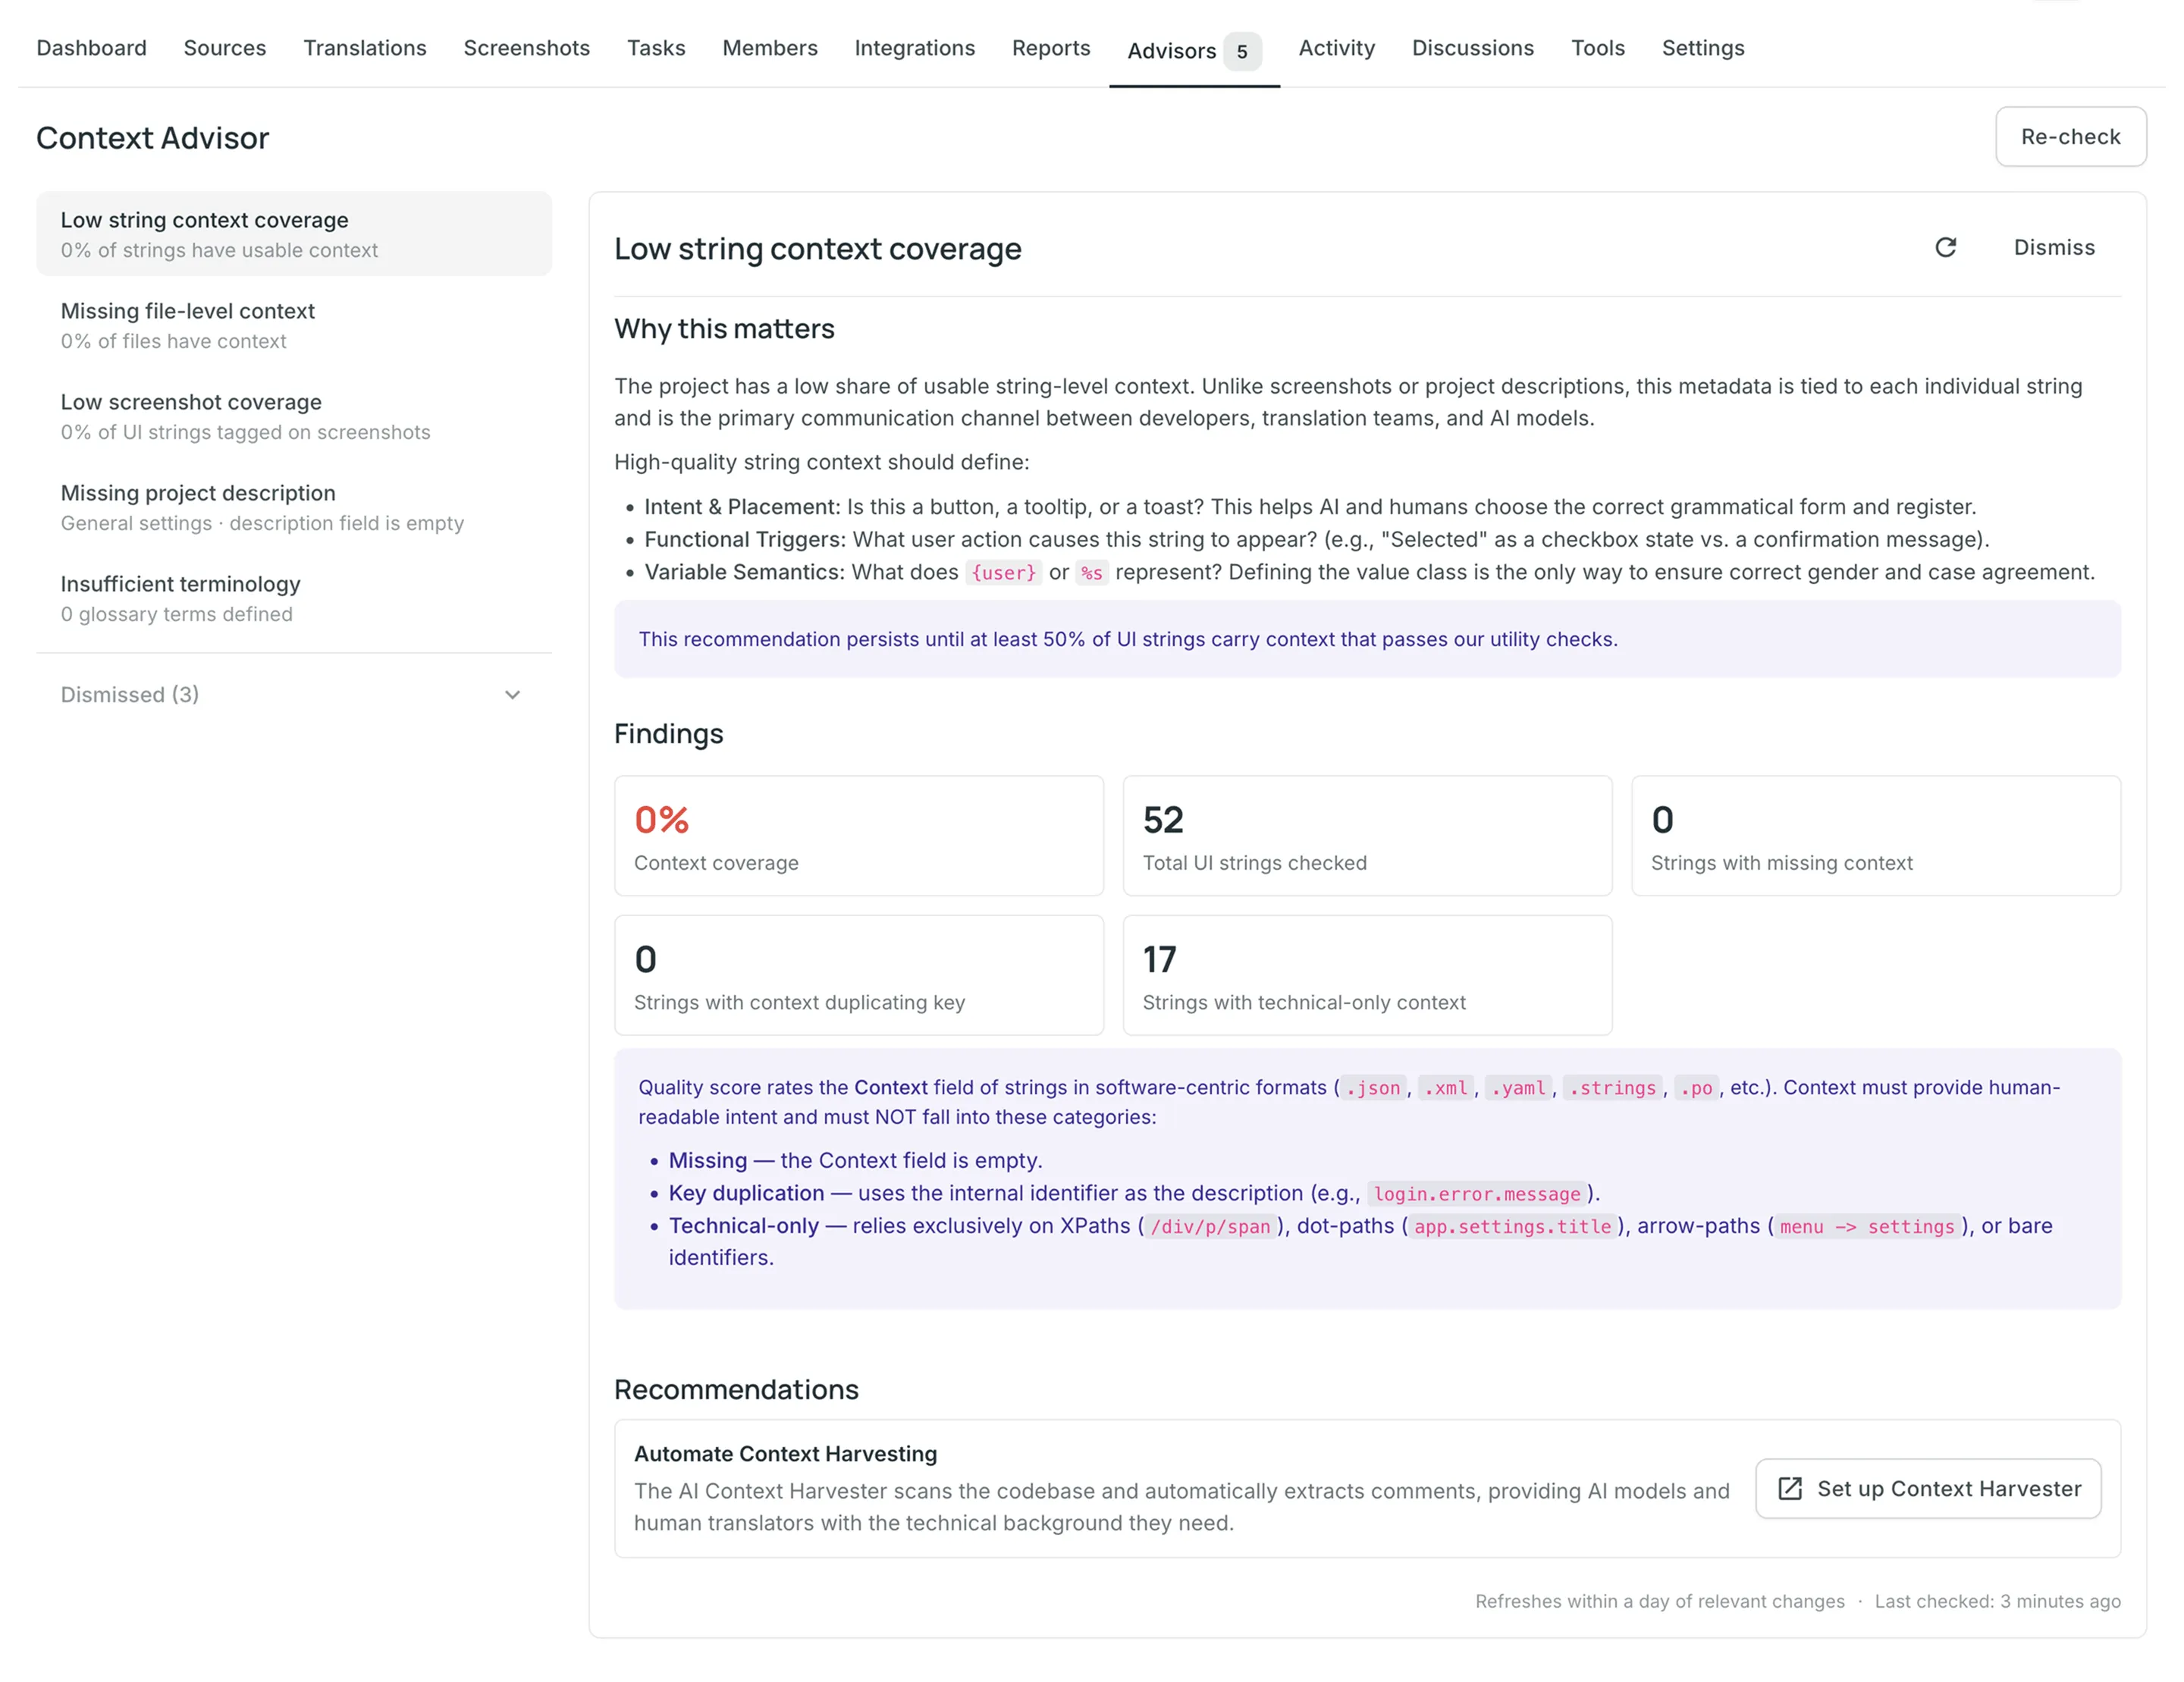Click the Automate Context Harvesting title
Screen dimensions: 2184x1682
785,1454
